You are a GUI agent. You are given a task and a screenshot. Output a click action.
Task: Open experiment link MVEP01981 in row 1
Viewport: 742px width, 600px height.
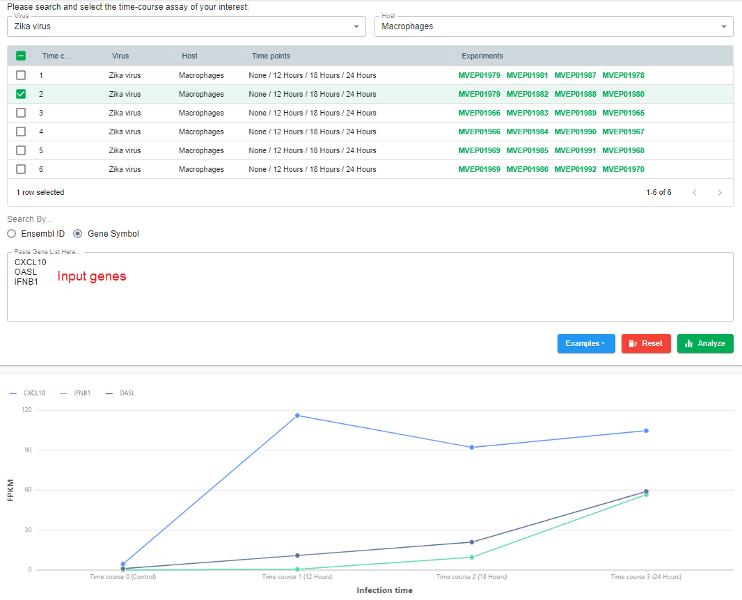[527, 75]
